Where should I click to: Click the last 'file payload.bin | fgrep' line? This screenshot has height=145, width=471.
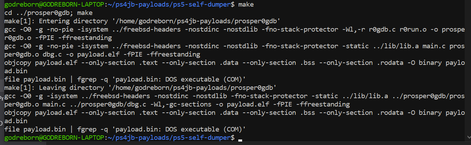pyautogui.click(x=125, y=129)
